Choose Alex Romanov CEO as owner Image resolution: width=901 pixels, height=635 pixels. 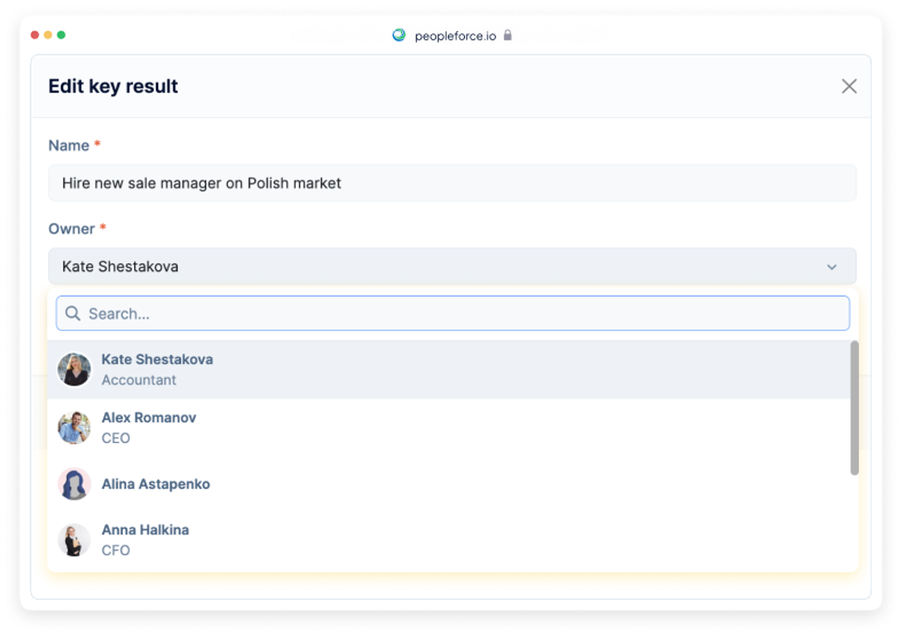[449, 427]
